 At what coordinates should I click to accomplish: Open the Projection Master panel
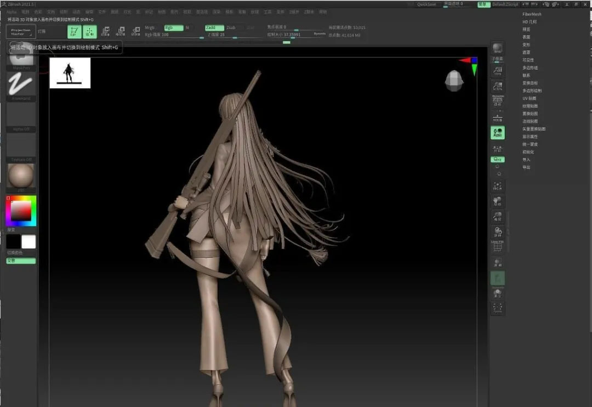[21, 32]
